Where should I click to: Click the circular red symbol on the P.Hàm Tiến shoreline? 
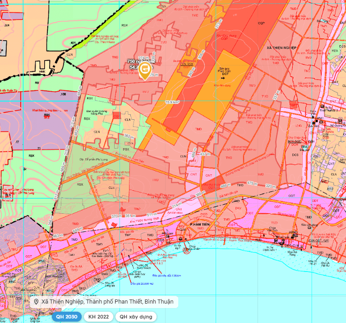[x=187, y=251]
